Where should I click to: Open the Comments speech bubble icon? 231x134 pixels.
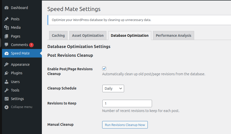[6, 44]
